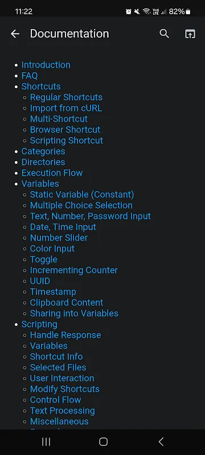Tap the Android home button

pyautogui.click(x=103, y=442)
